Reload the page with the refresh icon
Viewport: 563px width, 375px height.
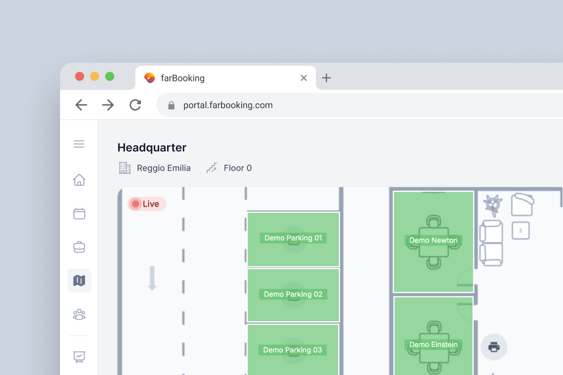(x=135, y=105)
